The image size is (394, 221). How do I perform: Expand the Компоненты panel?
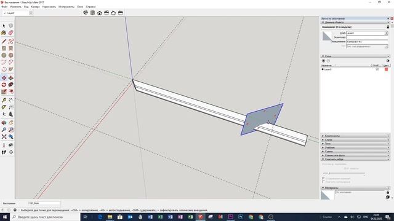pos(355,136)
